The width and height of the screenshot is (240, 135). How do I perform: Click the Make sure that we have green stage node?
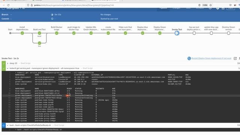tap(125, 33)
